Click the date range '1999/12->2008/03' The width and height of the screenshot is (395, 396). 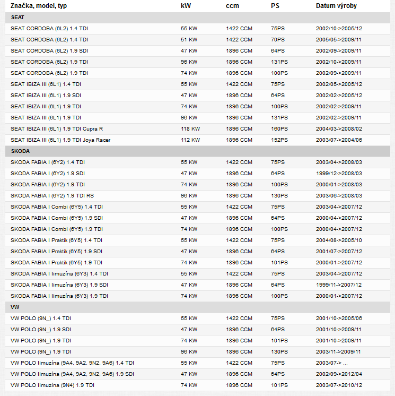[x=339, y=173]
